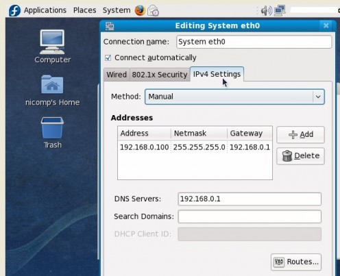Select the IPv4 Settings tab

point(217,74)
